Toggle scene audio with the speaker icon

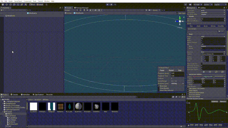coord(87,10)
